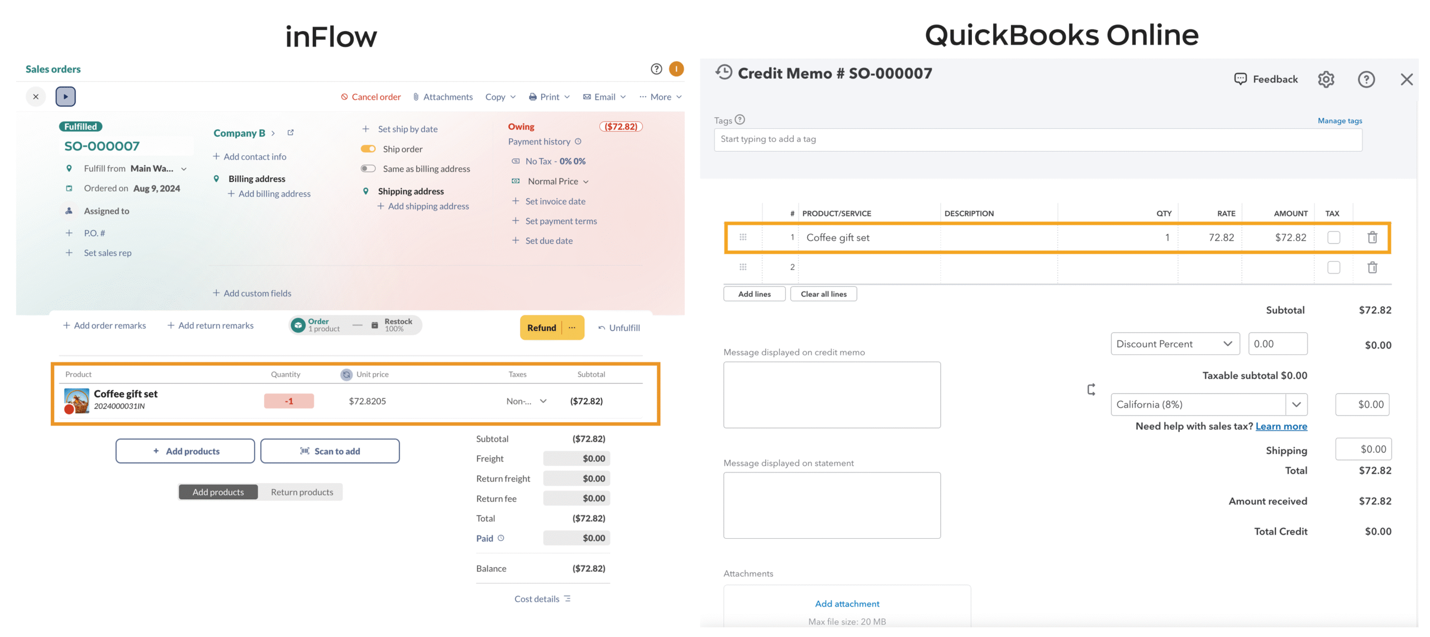Open Company B via the external link icon
This screenshot has height=637, width=1430.
click(290, 132)
